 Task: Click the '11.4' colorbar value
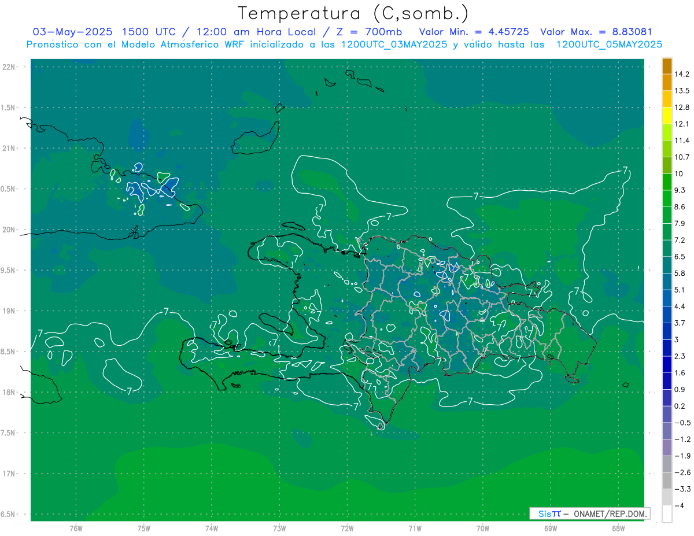(682, 141)
